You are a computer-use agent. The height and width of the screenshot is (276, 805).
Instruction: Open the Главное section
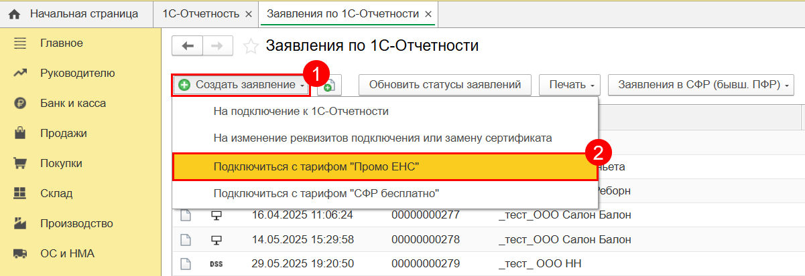(62, 43)
